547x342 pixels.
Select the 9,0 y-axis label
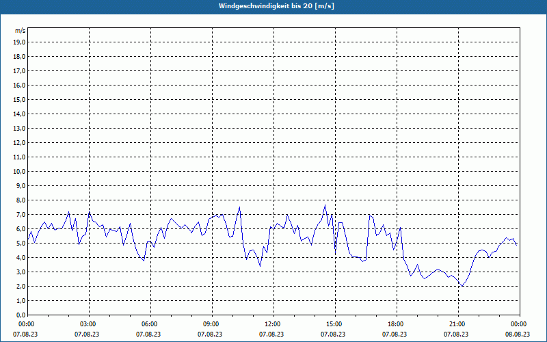tap(21, 185)
